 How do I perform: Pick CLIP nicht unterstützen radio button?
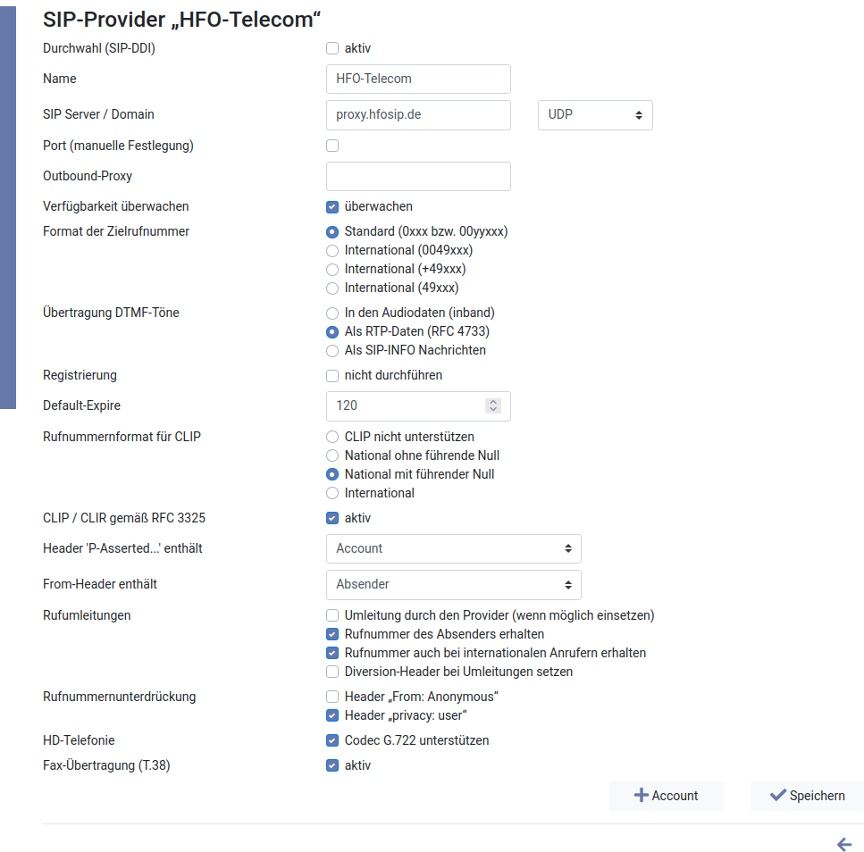[332, 437]
